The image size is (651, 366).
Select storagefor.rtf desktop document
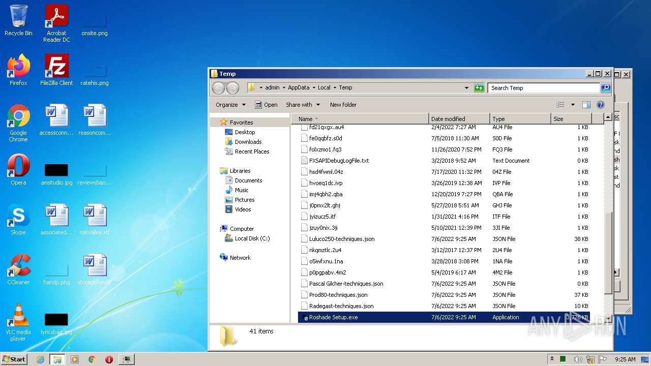(x=95, y=269)
